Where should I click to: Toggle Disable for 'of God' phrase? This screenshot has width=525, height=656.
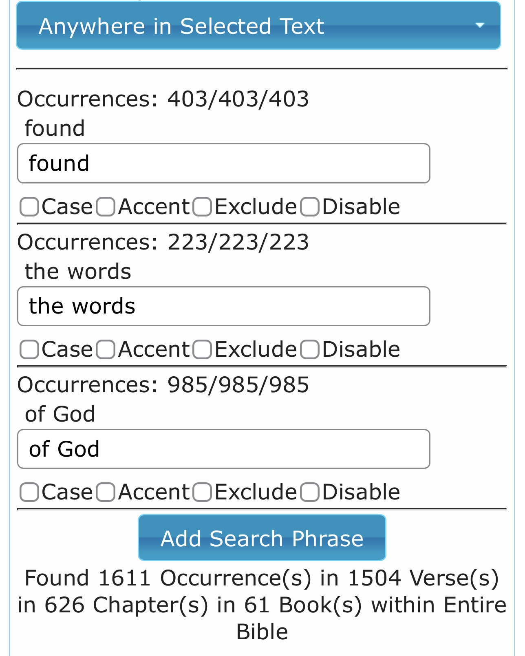pyautogui.click(x=310, y=493)
